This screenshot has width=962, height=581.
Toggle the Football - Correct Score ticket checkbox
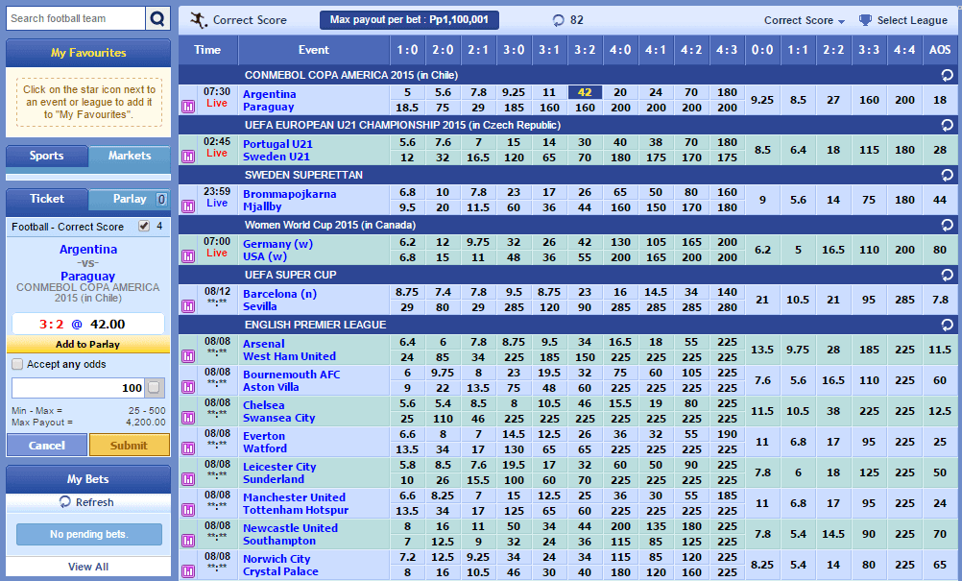(x=144, y=226)
